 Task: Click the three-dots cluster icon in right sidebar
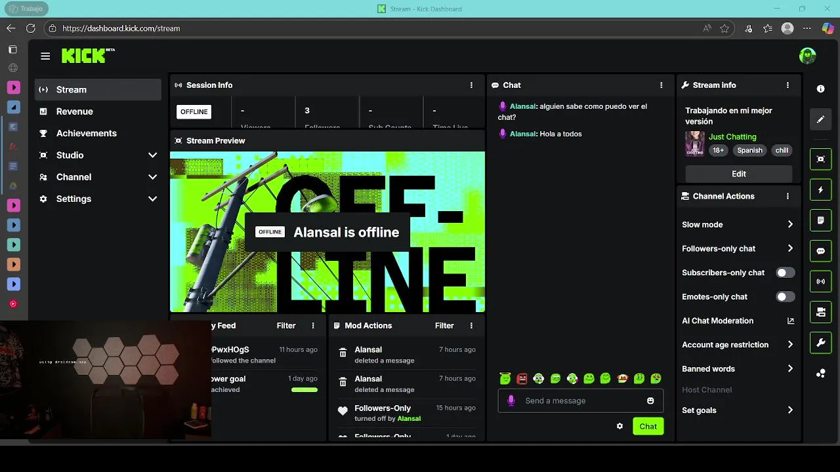[820, 373]
